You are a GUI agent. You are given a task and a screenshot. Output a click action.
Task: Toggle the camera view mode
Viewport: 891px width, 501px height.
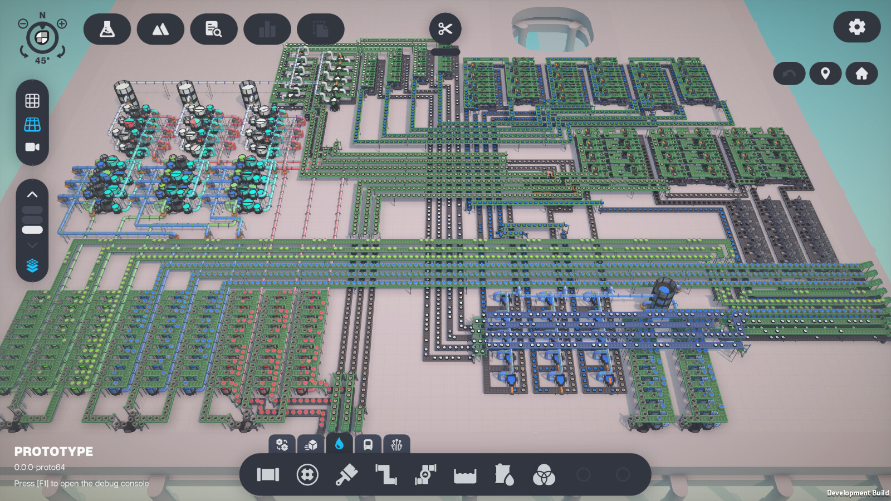click(x=32, y=147)
